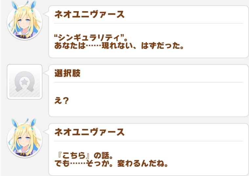Viewport: 249px width, 176px height.
Task: Click the divider line above the “シンギュラリティ” text
Action: 148,24
